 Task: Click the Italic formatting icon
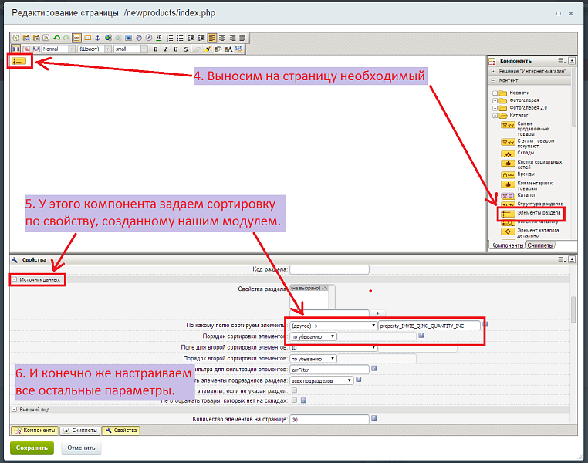coord(165,49)
